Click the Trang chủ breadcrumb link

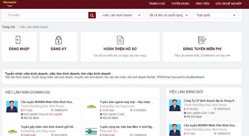9,27
